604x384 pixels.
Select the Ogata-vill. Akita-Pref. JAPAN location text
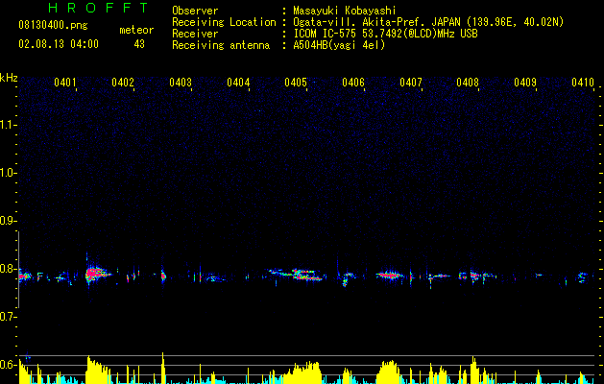point(428,22)
